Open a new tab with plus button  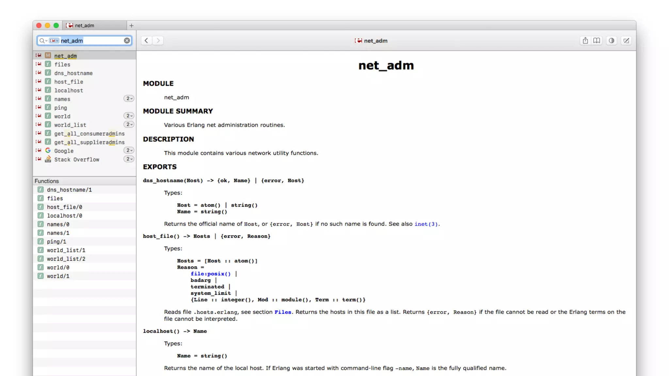tap(131, 25)
